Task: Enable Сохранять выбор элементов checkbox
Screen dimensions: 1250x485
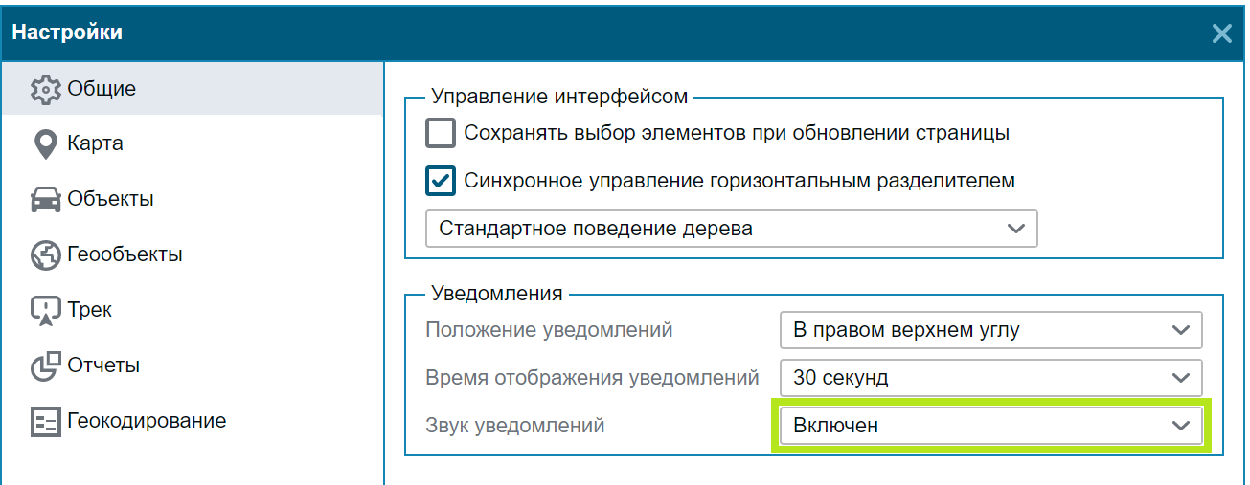Action: click(x=441, y=133)
